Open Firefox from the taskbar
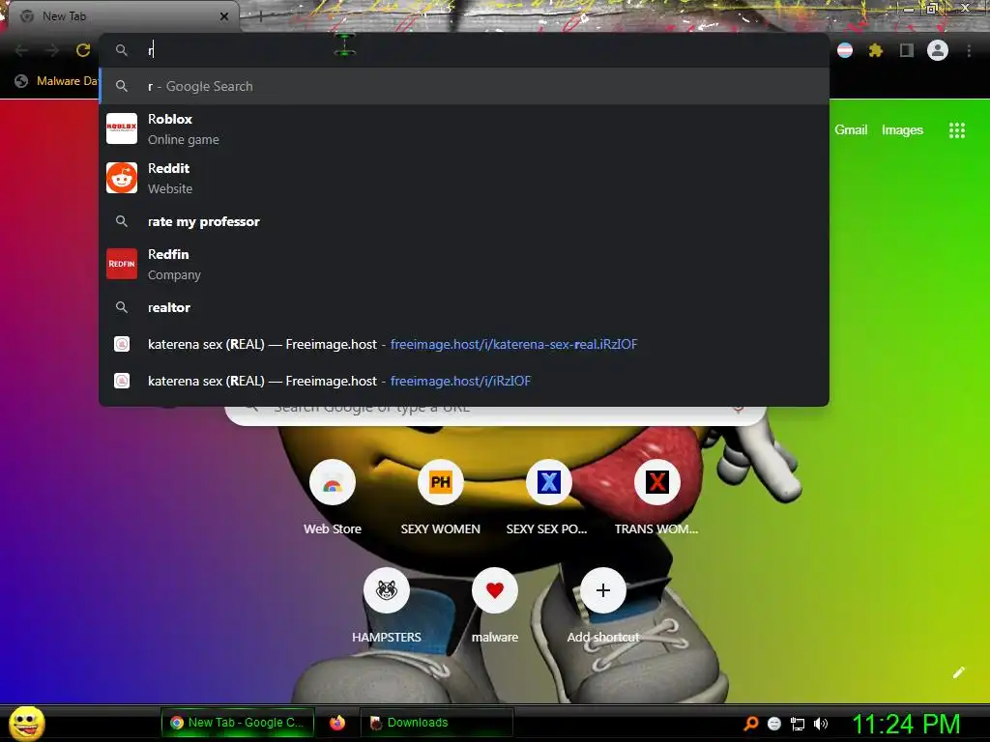The height and width of the screenshot is (742, 990). [x=337, y=723]
